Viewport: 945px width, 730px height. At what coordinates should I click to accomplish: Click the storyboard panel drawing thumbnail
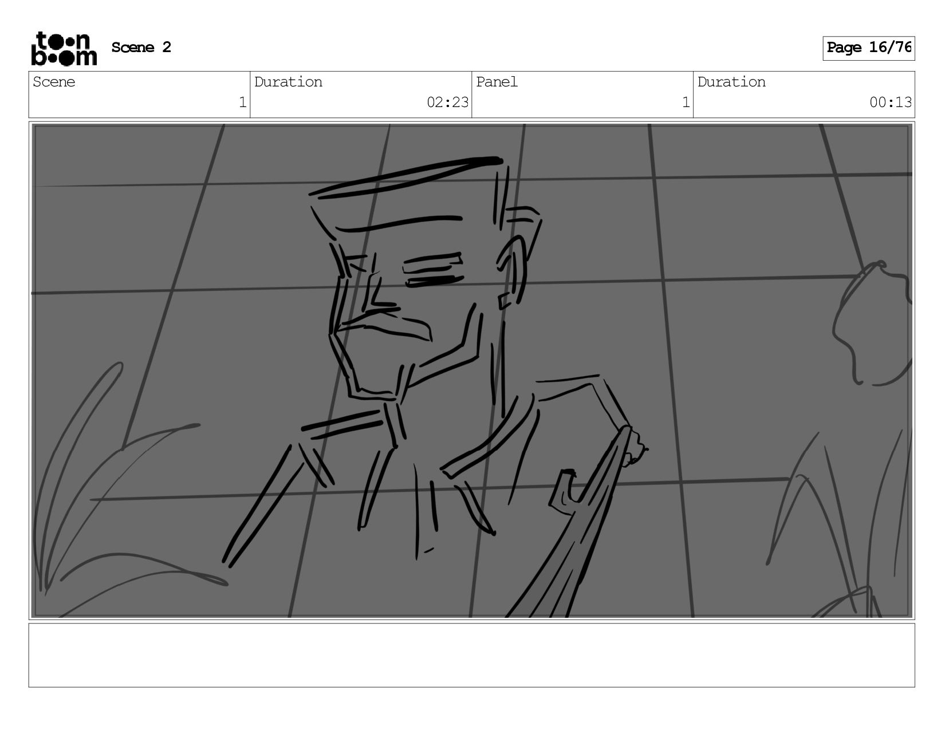pos(472,370)
